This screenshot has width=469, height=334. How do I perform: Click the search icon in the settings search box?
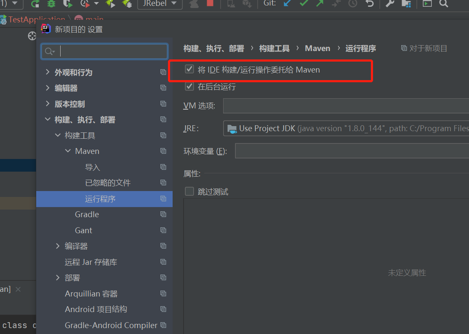coord(50,51)
